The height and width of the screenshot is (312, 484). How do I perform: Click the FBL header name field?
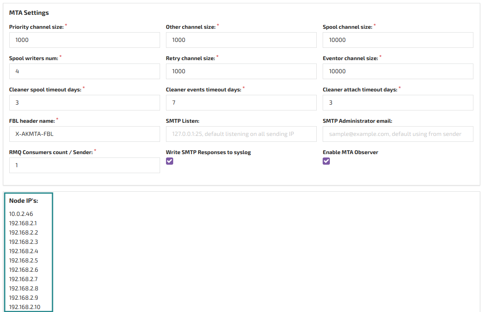coord(84,134)
